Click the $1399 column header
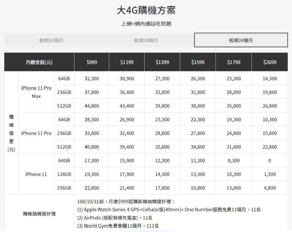292x232 pixels. (162, 62)
